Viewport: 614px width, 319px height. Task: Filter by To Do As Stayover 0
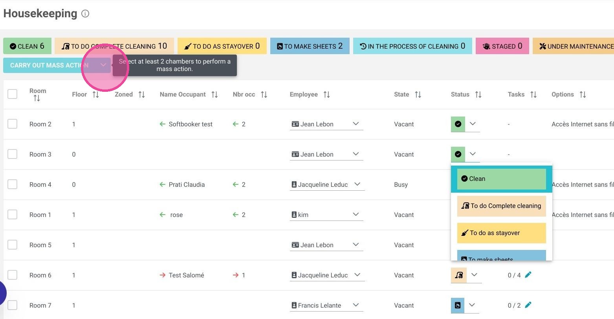[x=222, y=46]
